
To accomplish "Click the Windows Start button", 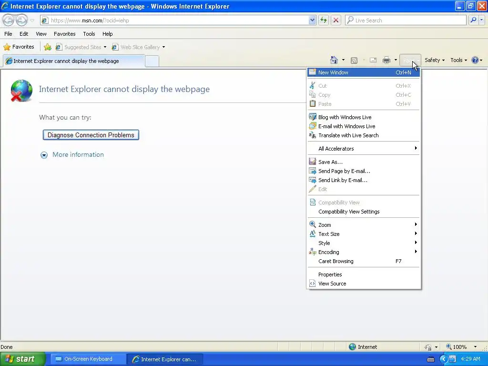I will coord(23,359).
